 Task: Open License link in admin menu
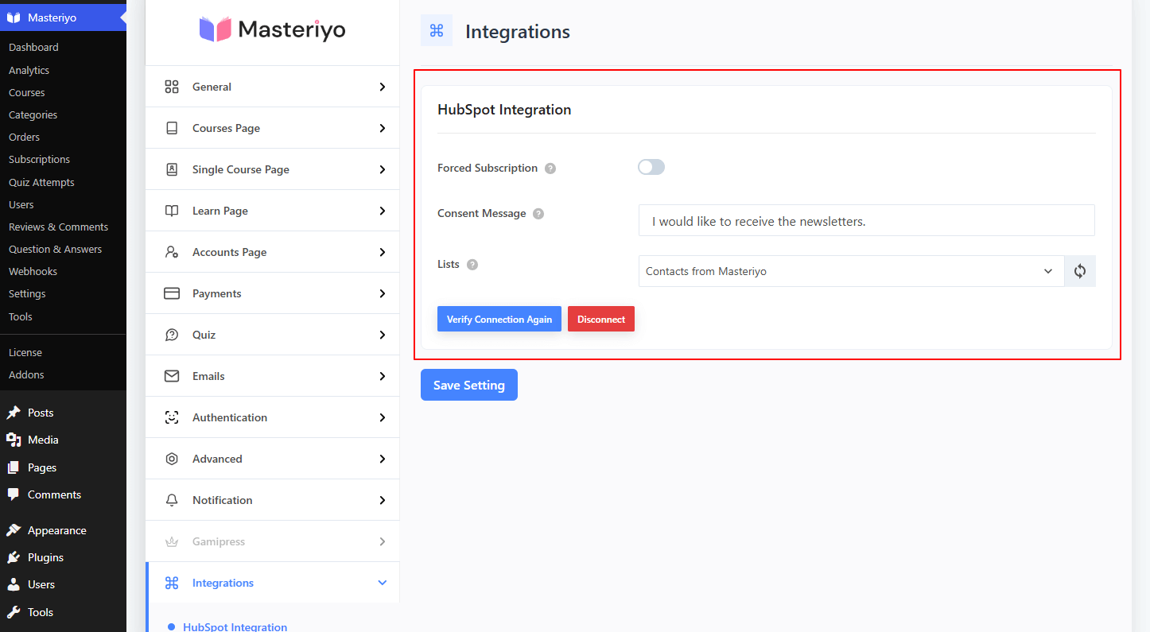(25, 352)
